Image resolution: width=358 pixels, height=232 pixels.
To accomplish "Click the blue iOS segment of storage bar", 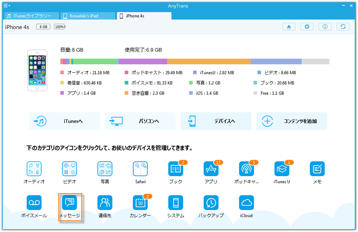I will point(276,62).
